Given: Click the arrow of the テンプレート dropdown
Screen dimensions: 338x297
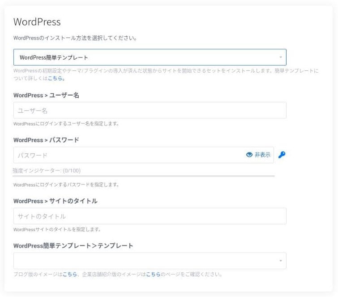Looking at the screenshot, I should [x=281, y=261].
